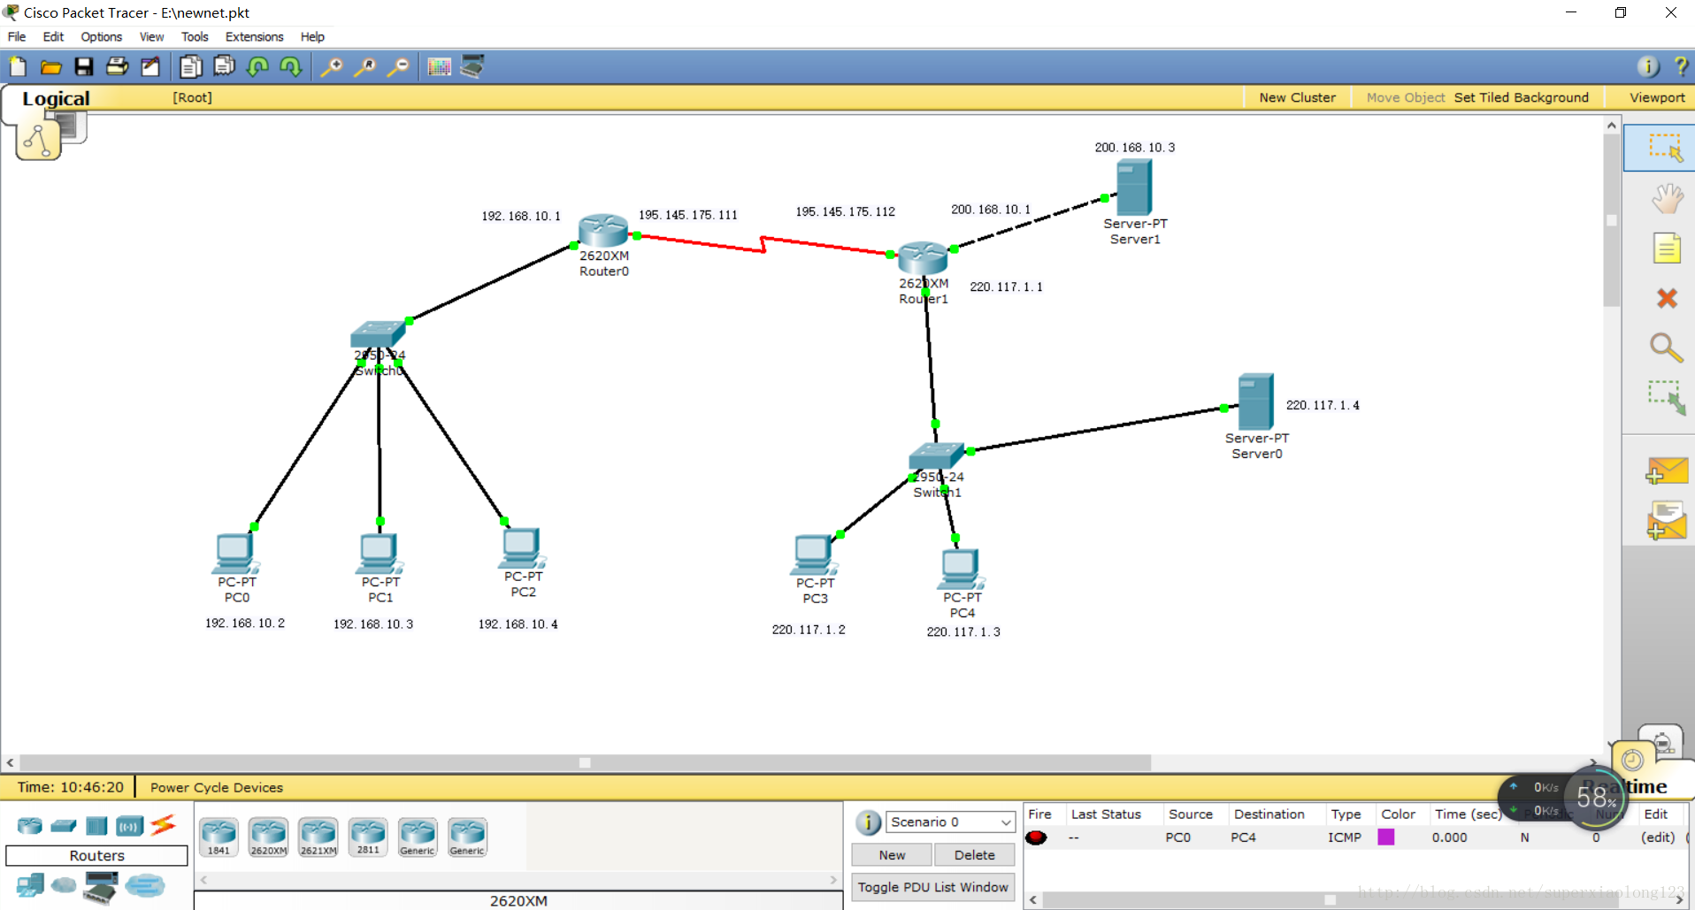This screenshot has width=1695, height=910.
Task: Reset the workspace zoom level
Action: [x=364, y=66]
